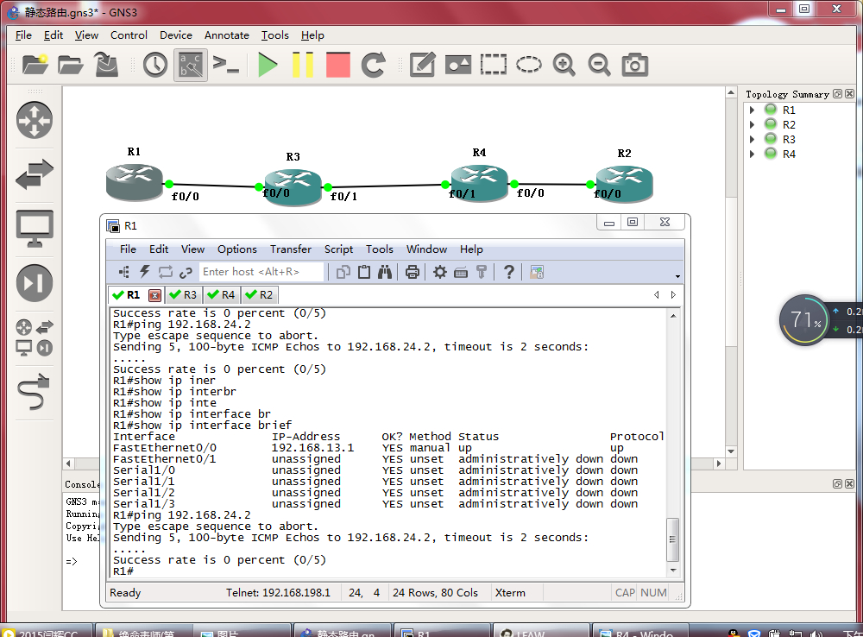Open the Annotate menu in GNS3
863x637 pixels.
pos(226,35)
